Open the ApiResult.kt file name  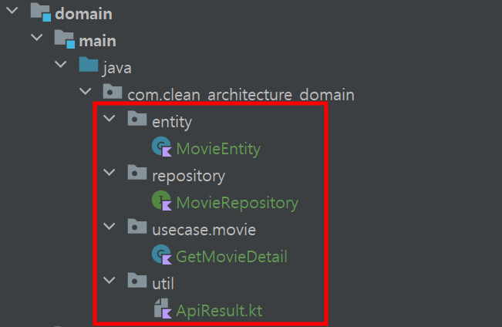click(219, 311)
